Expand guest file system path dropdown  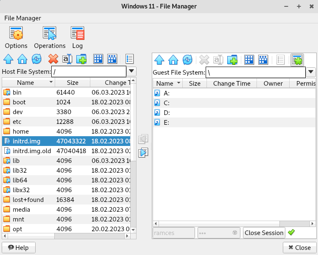[x=311, y=72]
